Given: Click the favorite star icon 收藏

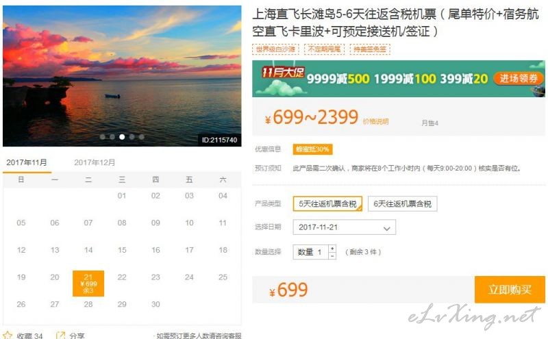Looking at the screenshot, I should coord(8,336).
